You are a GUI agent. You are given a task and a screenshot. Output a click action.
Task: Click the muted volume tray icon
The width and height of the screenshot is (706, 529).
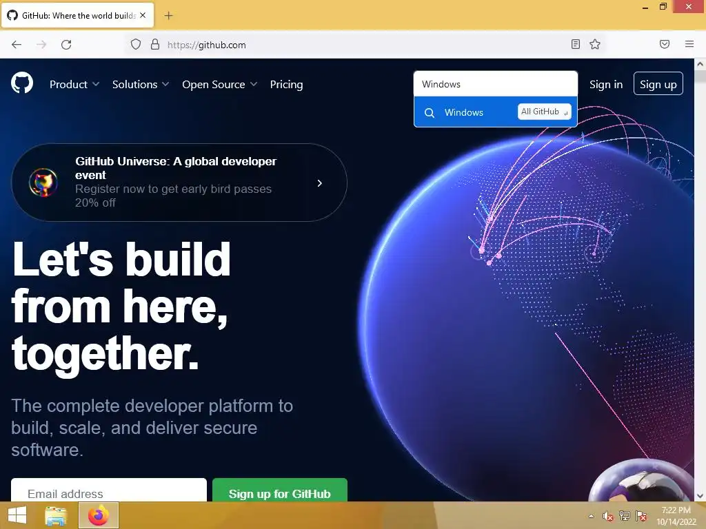click(x=608, y=516)
